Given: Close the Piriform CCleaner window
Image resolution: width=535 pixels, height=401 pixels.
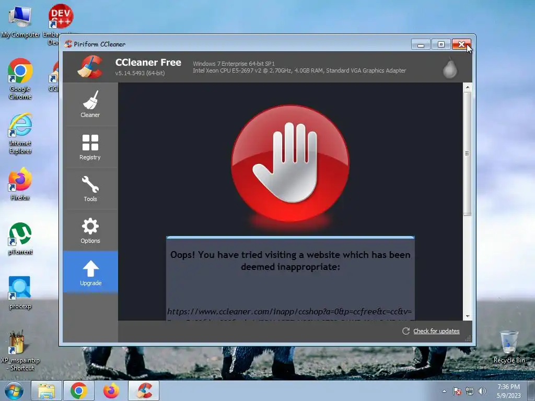Looking at the screenshot, I should [x=461, y=44].
